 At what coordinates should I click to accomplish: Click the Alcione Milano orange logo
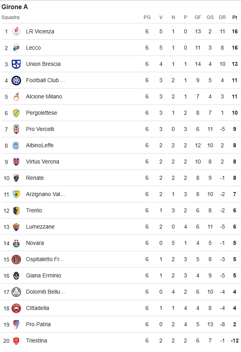pyautogui.click(x=16, y=97)
